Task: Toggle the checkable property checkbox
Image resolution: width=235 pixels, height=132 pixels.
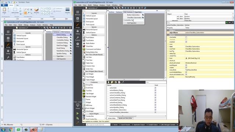Action: click(x=186, y=37)
